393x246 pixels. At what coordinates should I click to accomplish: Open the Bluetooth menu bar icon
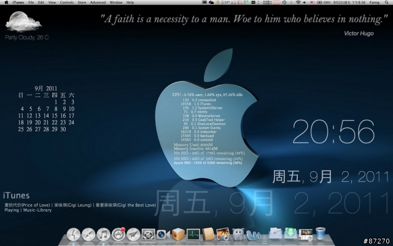point(291,2)
